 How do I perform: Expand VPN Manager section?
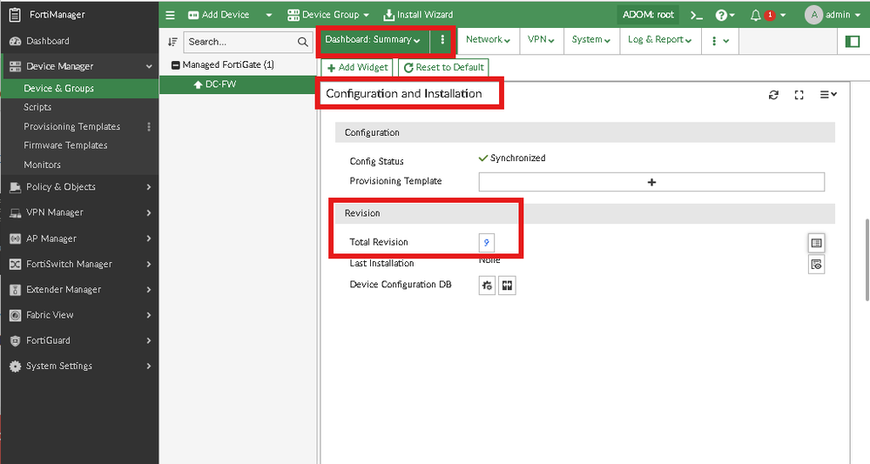click(79, 213)
